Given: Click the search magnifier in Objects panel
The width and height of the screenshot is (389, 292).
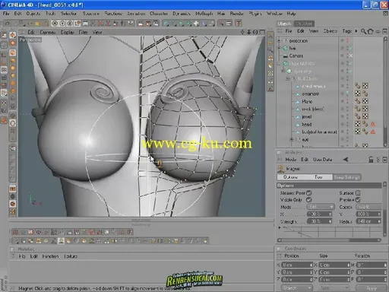Looking at the screenshot, I should click(363, 31).
